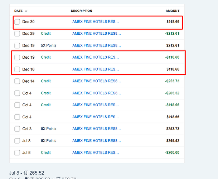Viewport: 218px width, 179px height.
Task: Select the Dec 30 transaction checkbox
Action: pyautogui.click(x=17, y=22)
